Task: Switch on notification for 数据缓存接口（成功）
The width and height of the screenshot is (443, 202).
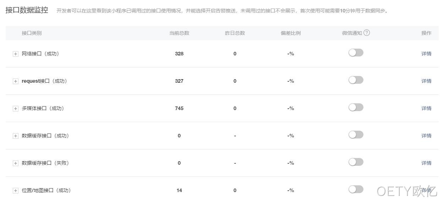Action: tap(356, 135)
